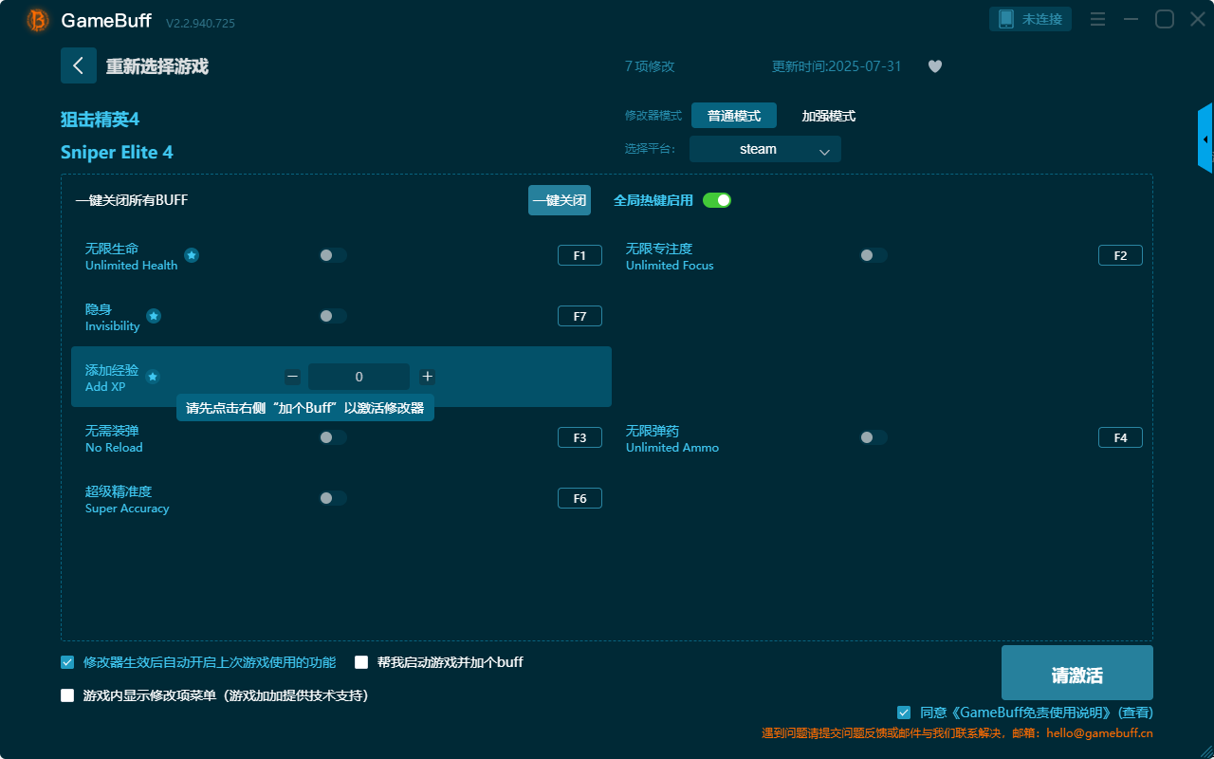Image resolution: width=1214 pixels, height=759 pixels.
Task: Click the version number V2.2.940.725
Action: point(200,23)
